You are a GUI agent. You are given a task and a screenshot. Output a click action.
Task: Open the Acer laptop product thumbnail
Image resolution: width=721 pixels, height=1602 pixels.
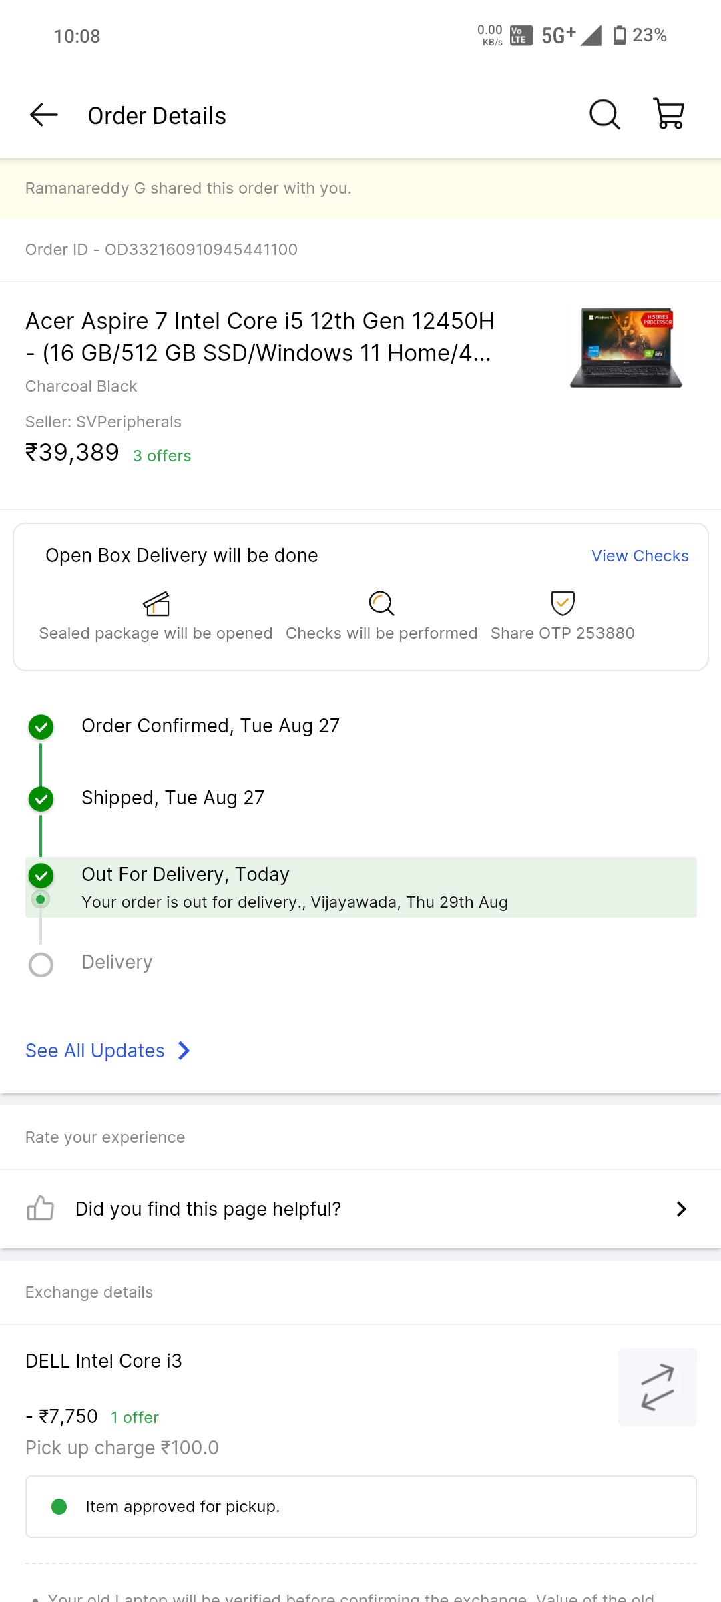[626, 348]
